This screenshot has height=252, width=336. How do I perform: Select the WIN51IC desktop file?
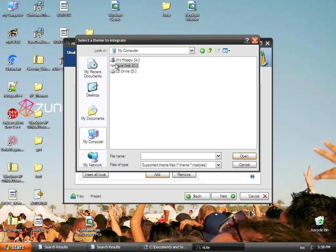(64, 9)
